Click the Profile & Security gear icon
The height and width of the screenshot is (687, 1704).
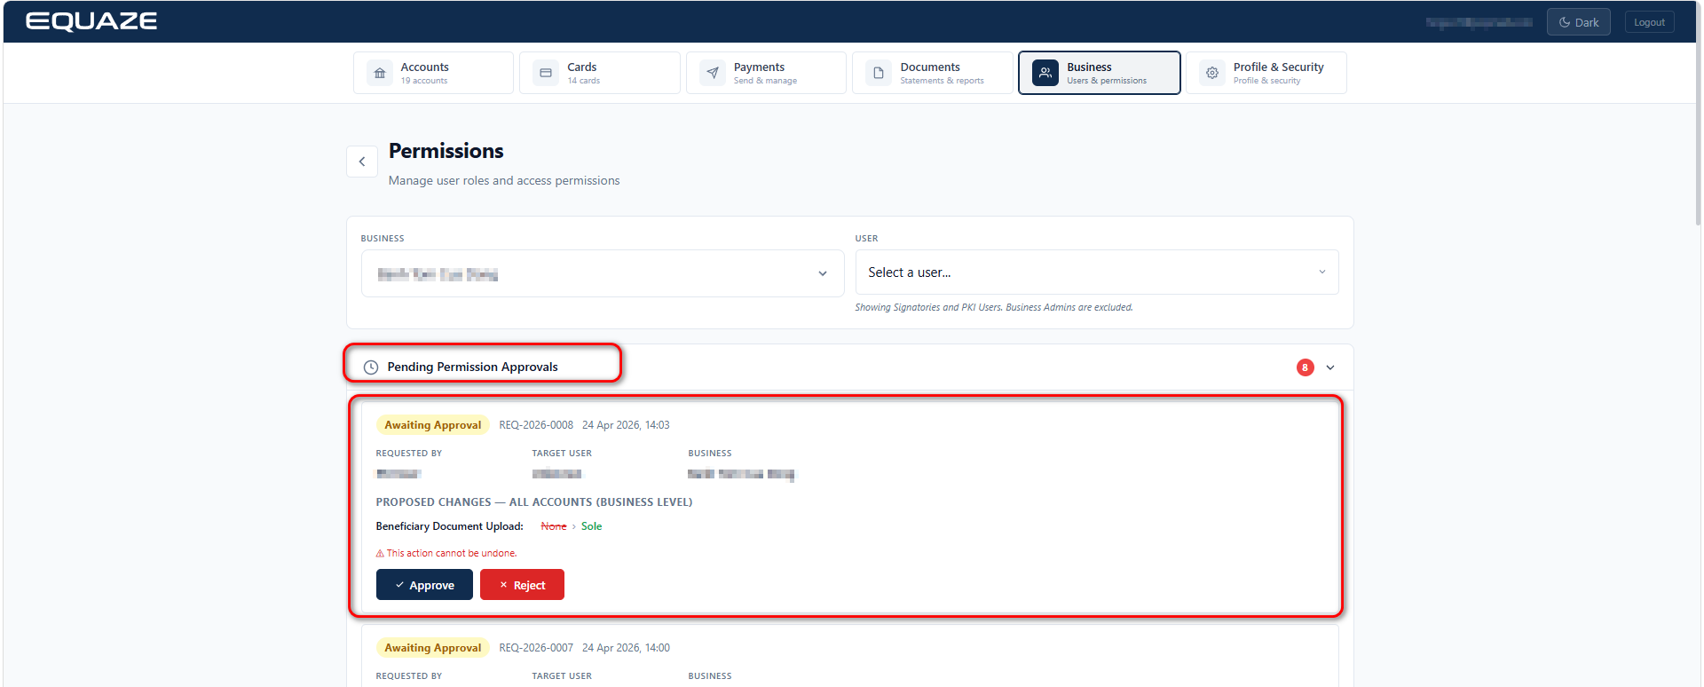point(1212,73)
